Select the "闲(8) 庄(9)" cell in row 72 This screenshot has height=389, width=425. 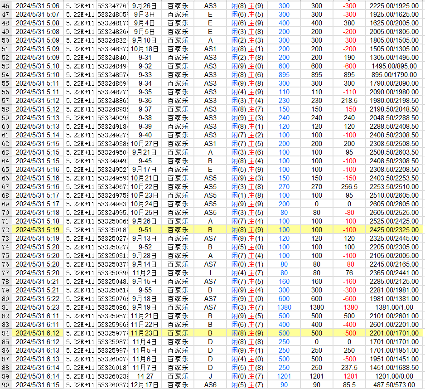(x=248, y=230)
